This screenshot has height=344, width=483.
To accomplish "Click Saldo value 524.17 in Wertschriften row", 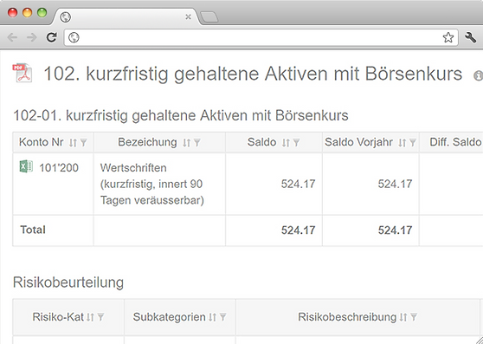I will coord(298,184).
